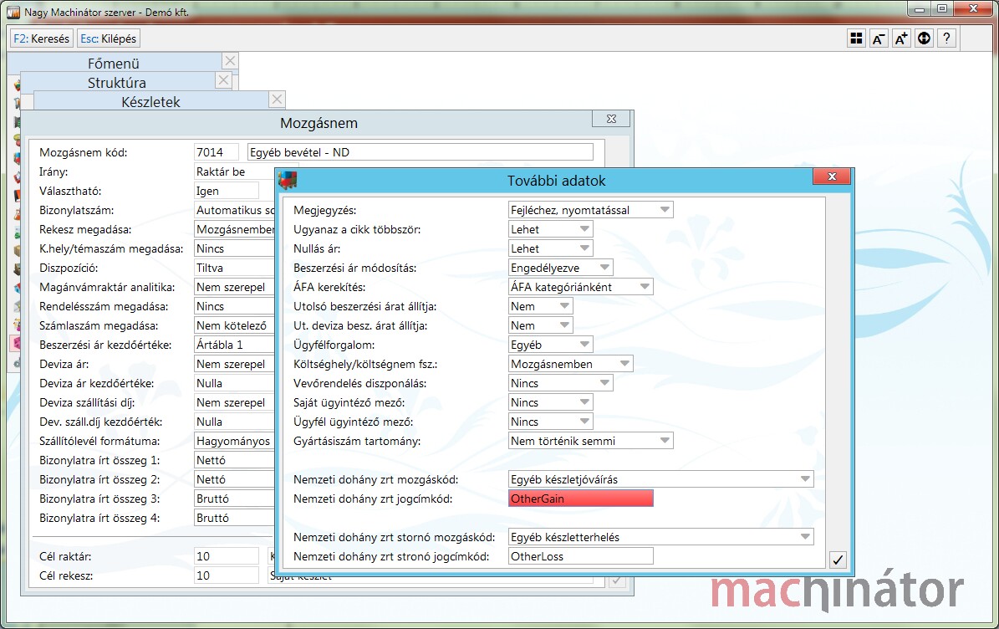Click the Mozgásnem panel title
999x629 pixels.
319,123
